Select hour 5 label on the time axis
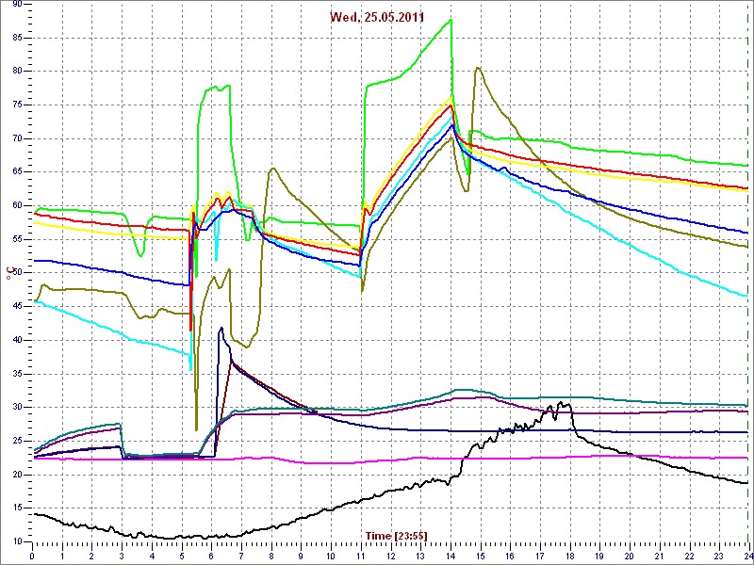The image size is (754, 565). pyautogui.click(x=181, y=556)
